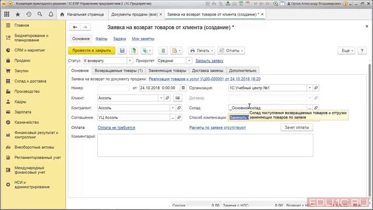This screenshot has width=373, height=210.
Task: Open the create-based-on dropdown icon
Action: [x=146, y=51]
